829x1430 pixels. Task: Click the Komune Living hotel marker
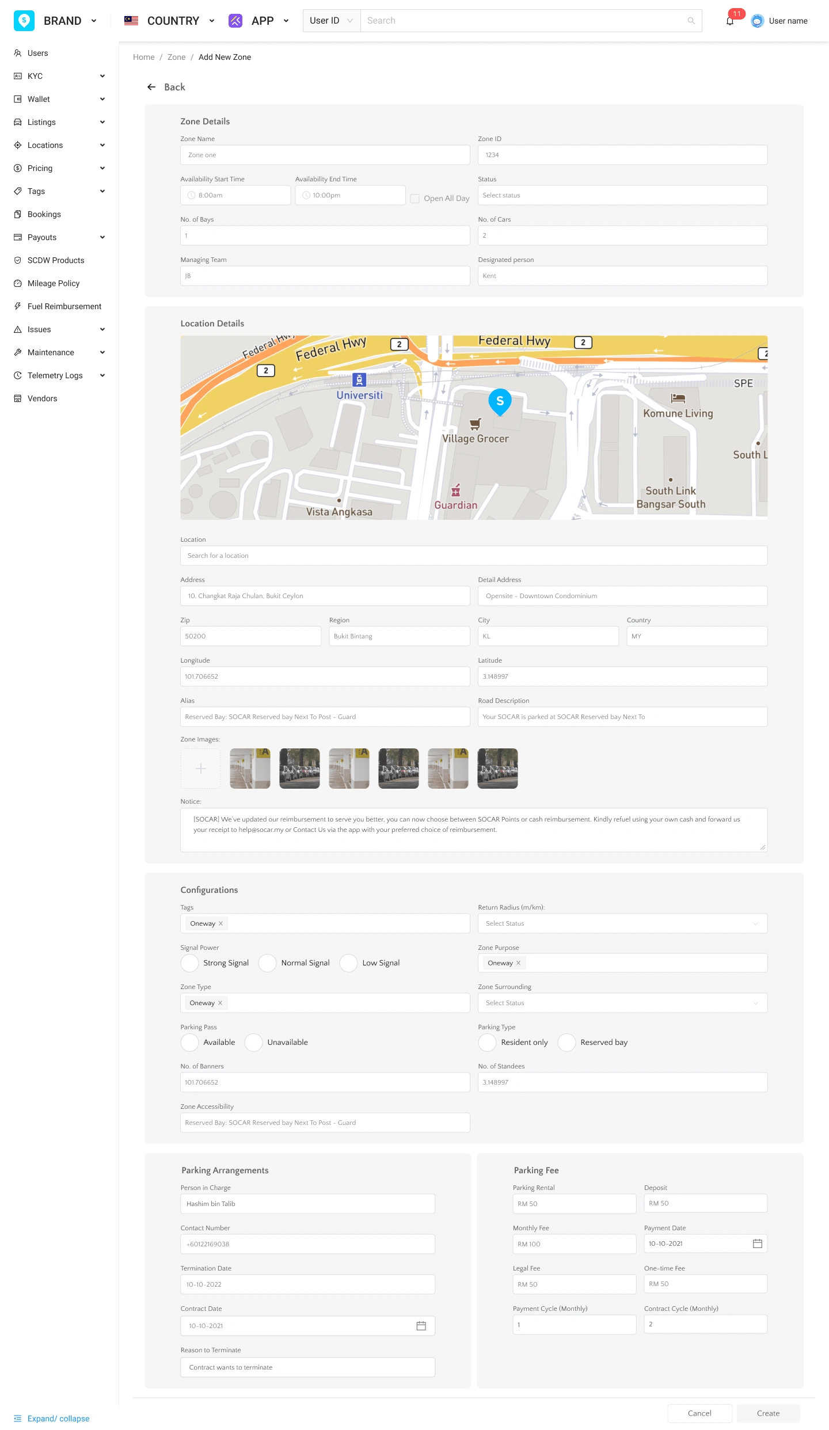[678, 398]
